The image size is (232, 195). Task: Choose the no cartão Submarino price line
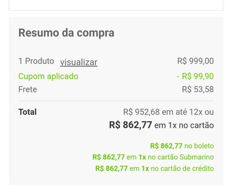[x=153, y=157]
